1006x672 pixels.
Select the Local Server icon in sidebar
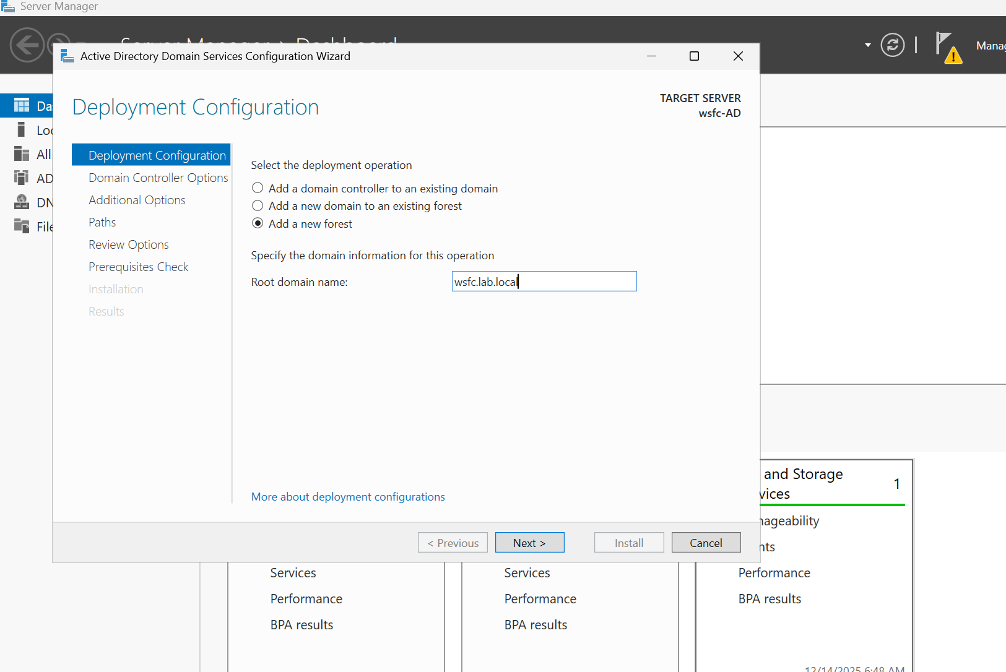click(x=22, y=130)
